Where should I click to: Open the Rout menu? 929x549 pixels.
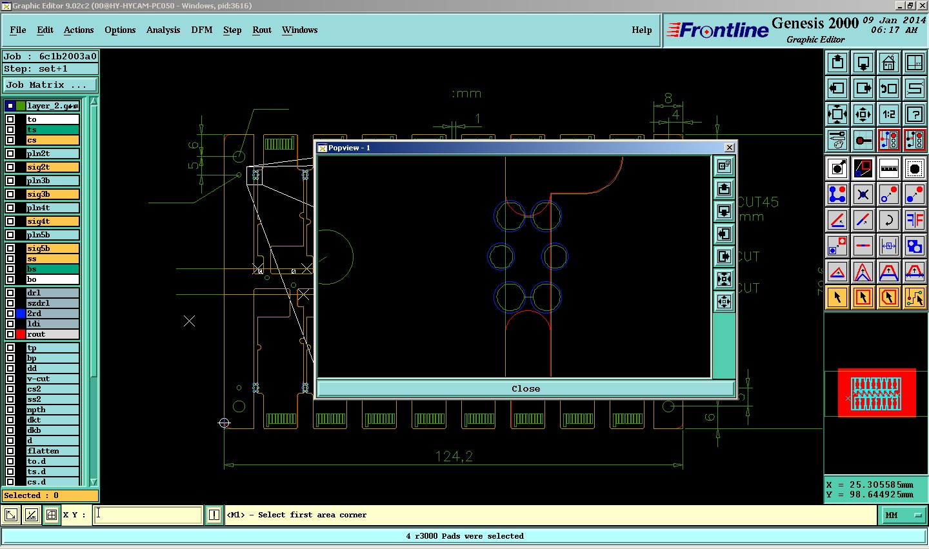click(262, 30)
